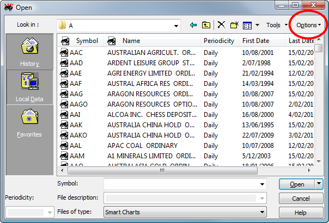Image resolution: width=329 pixels, height=223 pixels.
Task: Open the Options menu
Action: [308, 25]
